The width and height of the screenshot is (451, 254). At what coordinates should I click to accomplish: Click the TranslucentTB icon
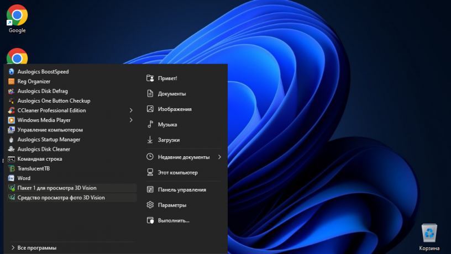click(x=11, y=168)
